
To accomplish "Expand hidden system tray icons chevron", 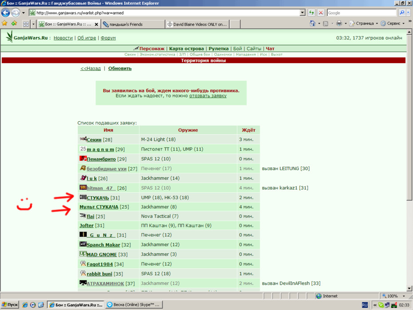I will (x=375, y=305).
